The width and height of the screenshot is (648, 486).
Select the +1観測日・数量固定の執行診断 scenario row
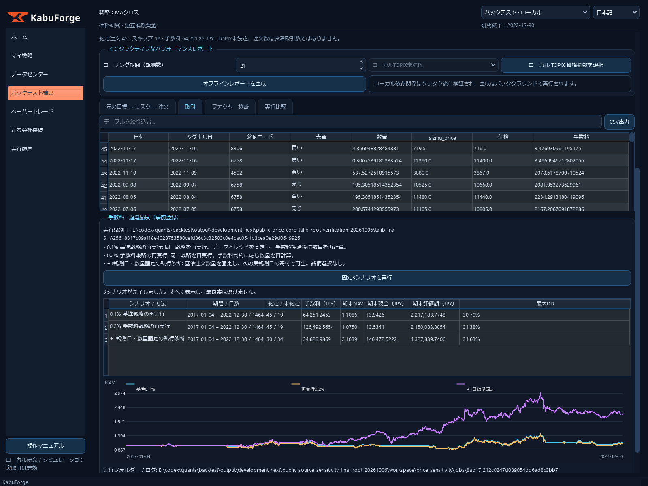(367, 339)
